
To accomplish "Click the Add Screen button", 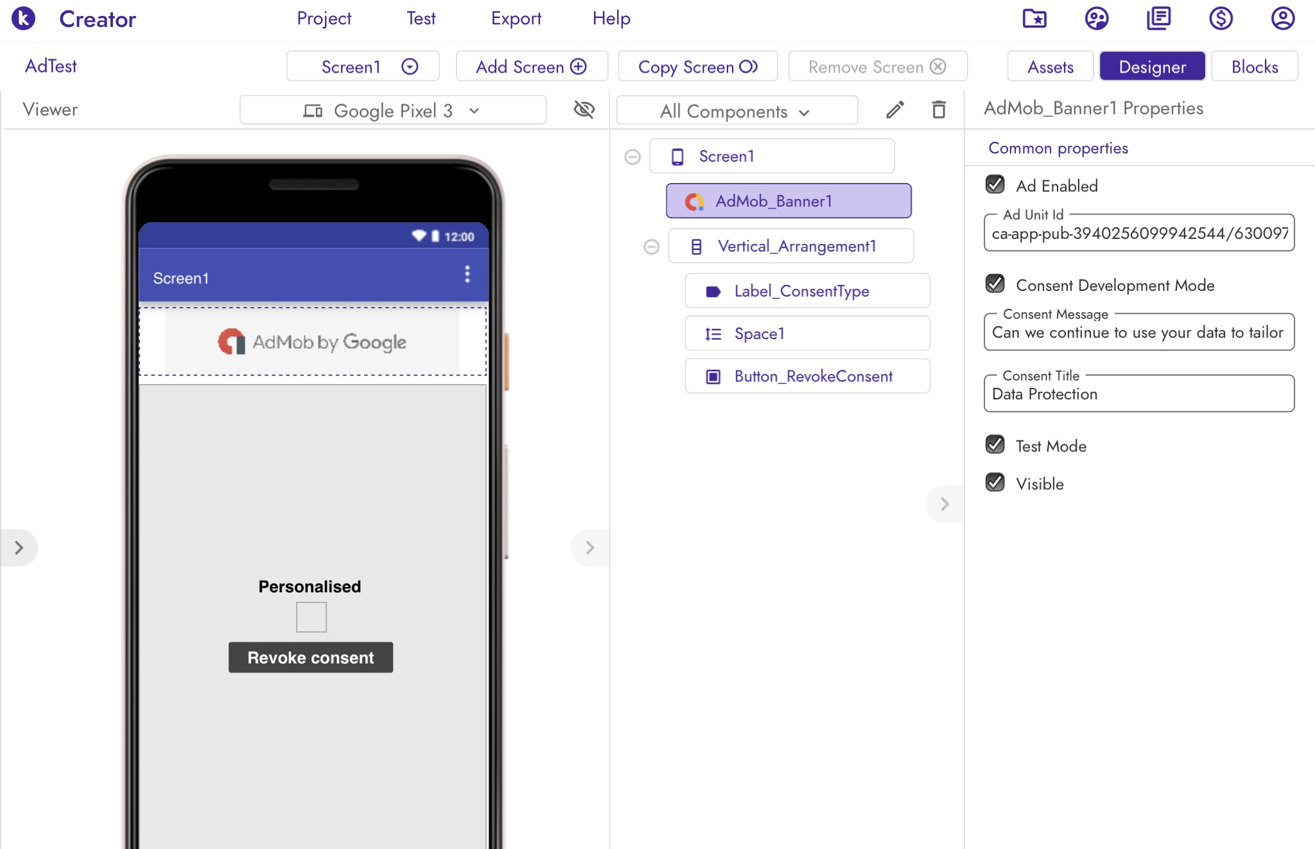I will [532, 67].
